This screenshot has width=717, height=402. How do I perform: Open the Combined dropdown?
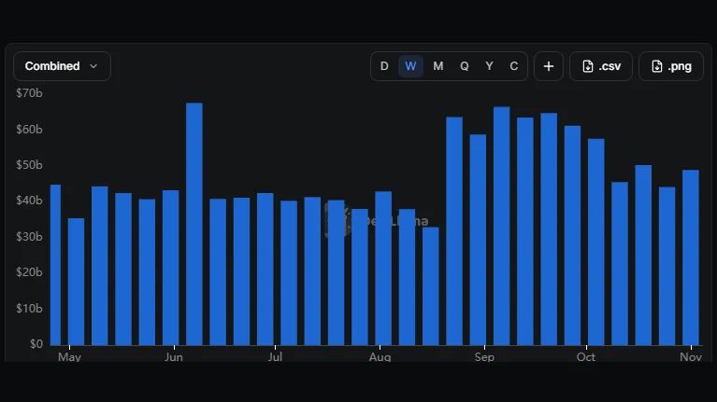pos(62,66)
